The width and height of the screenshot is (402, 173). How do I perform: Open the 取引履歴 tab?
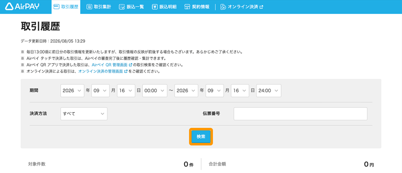pyautogui.click(x=66, y=7)
